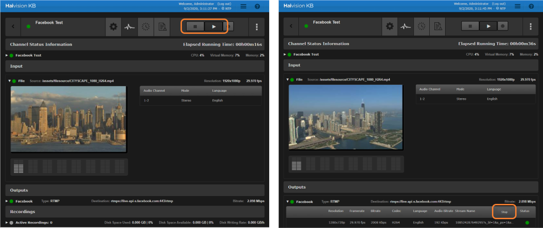
Task: Collapse the File input section in right screenshot
Action: [x=287, y=79]
